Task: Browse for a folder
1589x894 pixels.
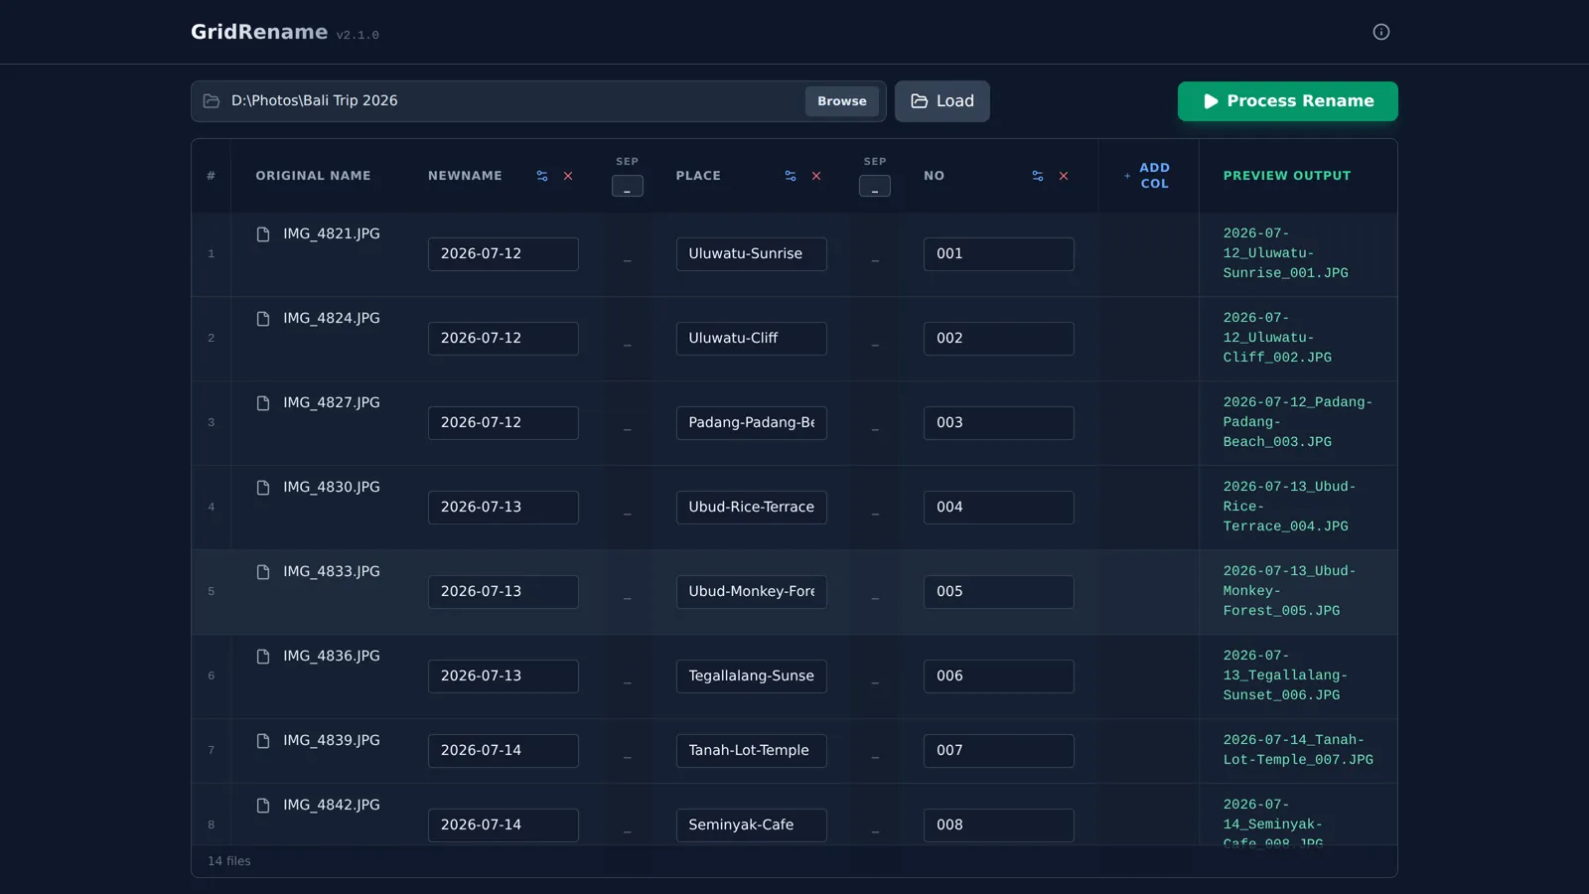Action: [x=842, y=101]
